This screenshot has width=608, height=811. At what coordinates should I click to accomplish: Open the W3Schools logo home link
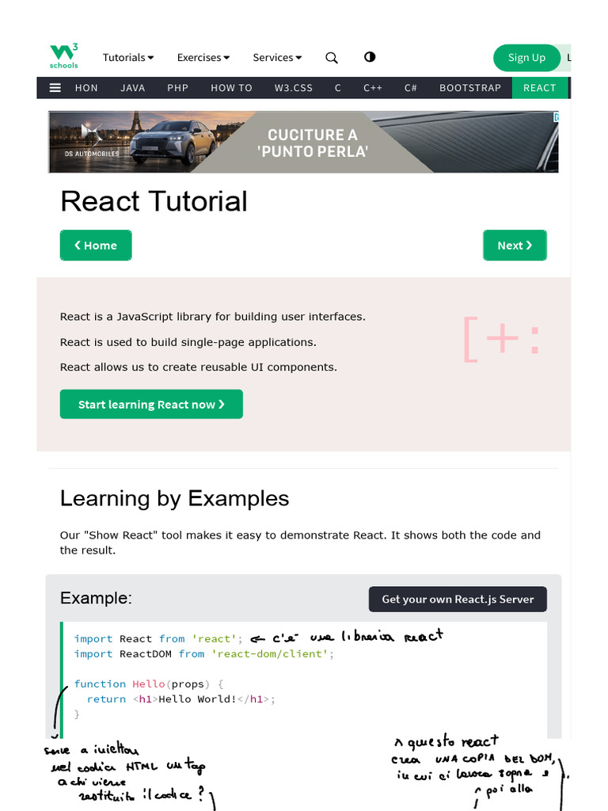coord(63,56)
